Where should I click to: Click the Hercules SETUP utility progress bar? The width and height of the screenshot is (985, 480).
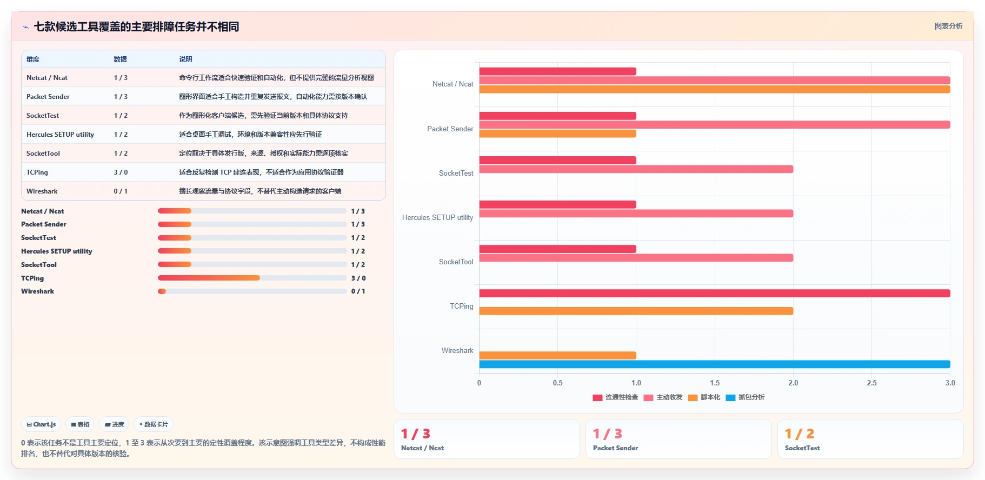[x=252, y=251]
